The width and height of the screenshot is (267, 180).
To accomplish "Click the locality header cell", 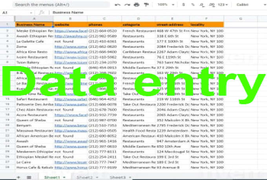I will point(207,24).
